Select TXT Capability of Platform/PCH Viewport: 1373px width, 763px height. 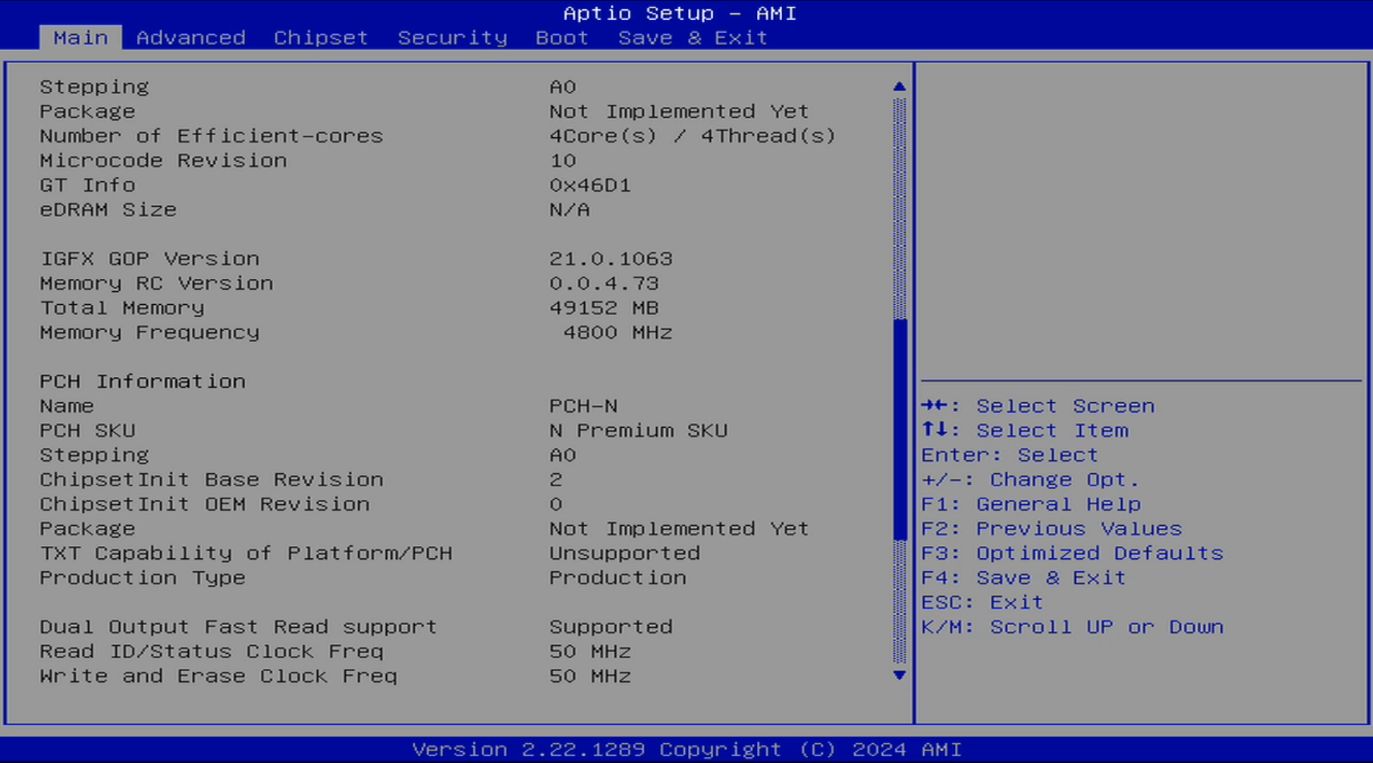pyautogui.click(x=246, y=554)
